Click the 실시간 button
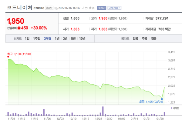 (102, 8)
